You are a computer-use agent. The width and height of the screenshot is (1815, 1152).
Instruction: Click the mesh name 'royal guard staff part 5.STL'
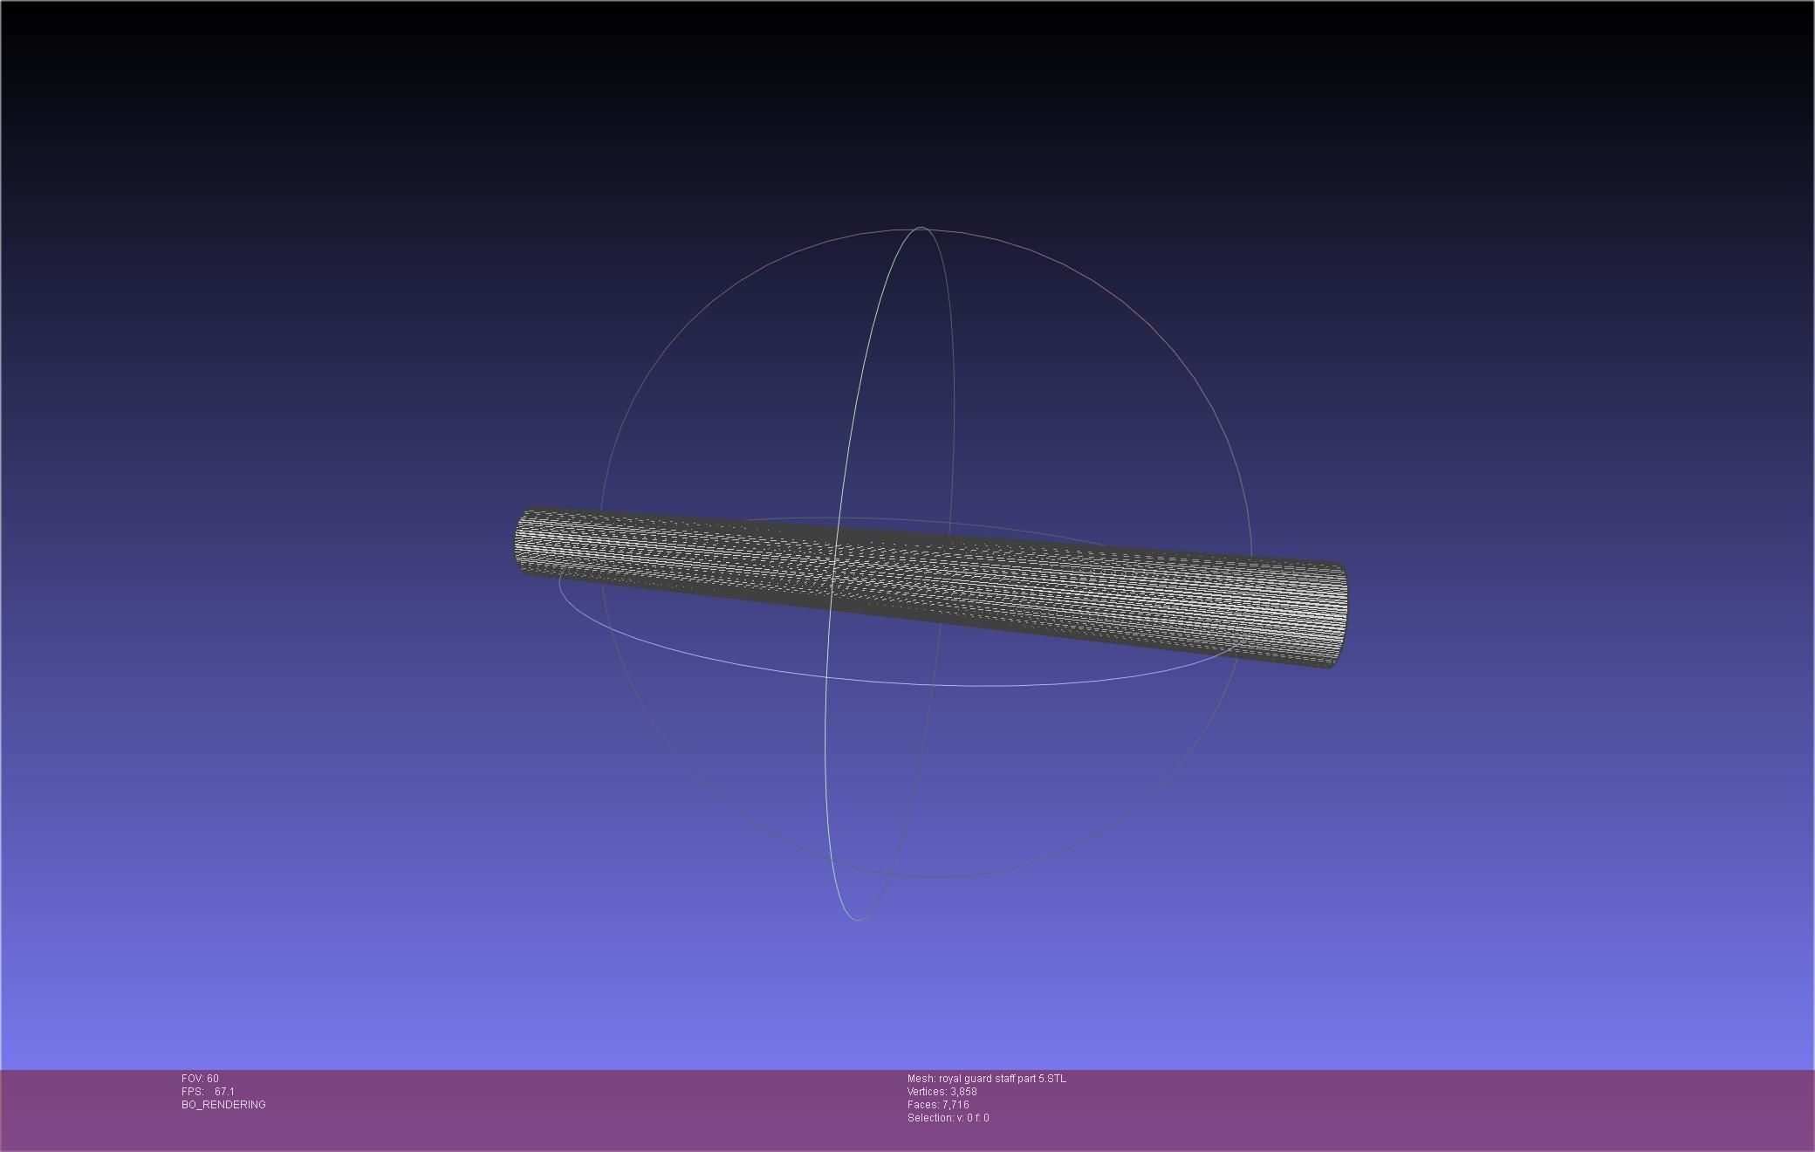1002,1079
